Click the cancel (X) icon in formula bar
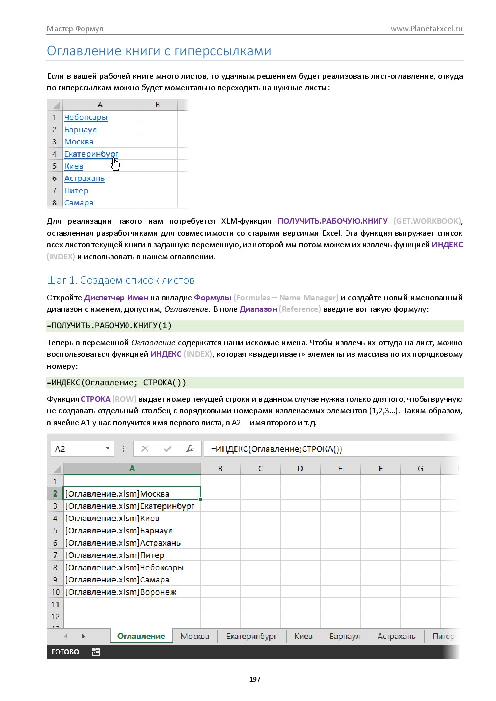The height and width of the screenshot is (701, 496). pyautogui.click(x=145, y=449)
